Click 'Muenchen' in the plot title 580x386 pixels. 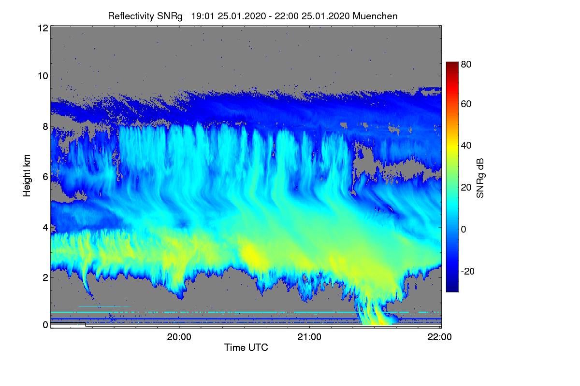pos(376,16)
